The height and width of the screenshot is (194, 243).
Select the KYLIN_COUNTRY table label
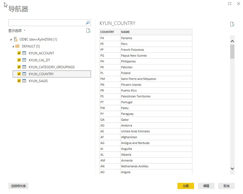coord(41,74)
